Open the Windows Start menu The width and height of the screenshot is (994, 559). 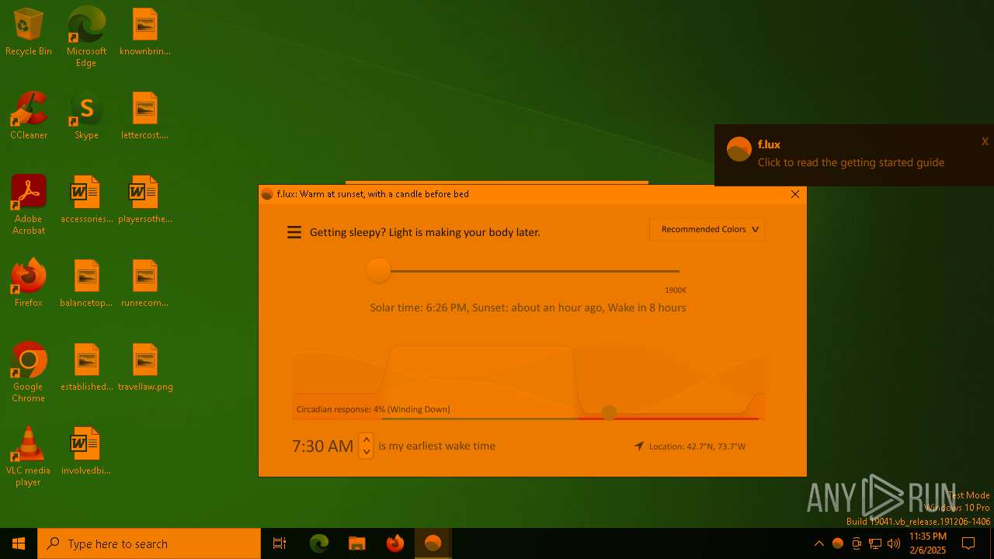click(x=19, y=543)
